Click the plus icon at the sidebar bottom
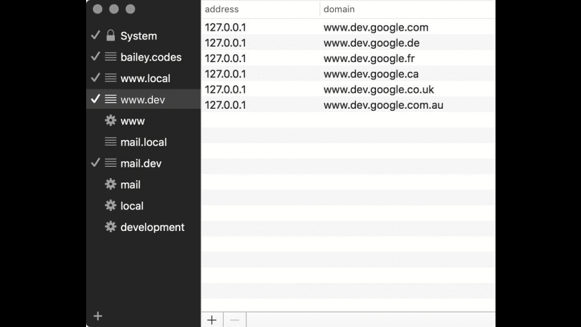Screen dimensions: 581x327 click(98, 316)
